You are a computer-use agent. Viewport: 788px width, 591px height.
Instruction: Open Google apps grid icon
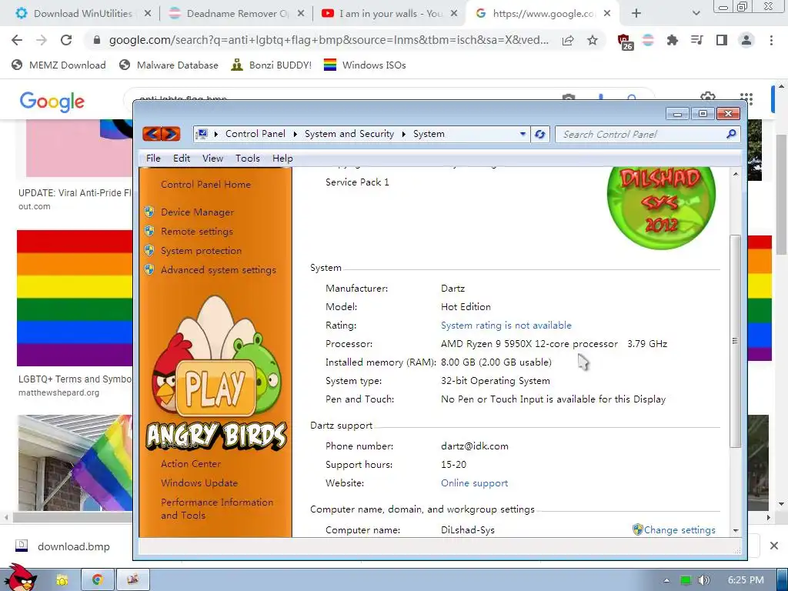click(x=746, y=99)
